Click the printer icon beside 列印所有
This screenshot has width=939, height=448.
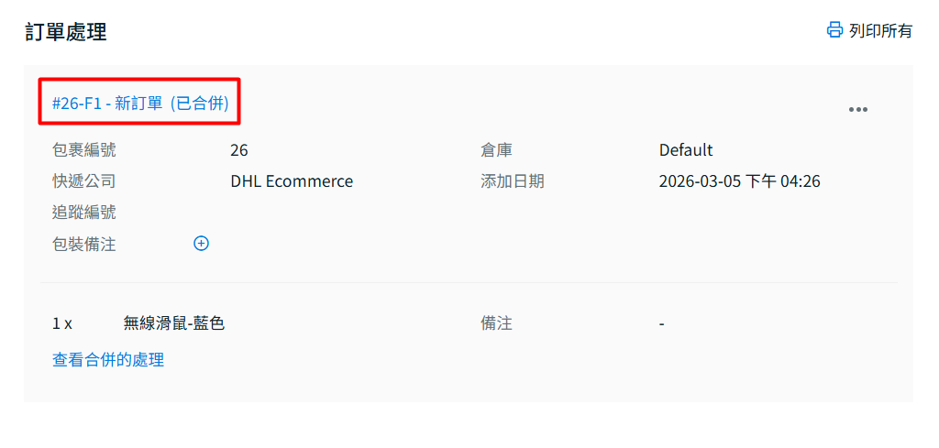coord(834,30)
